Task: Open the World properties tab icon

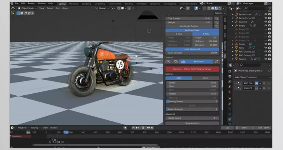Action: [x=230, y=92]
